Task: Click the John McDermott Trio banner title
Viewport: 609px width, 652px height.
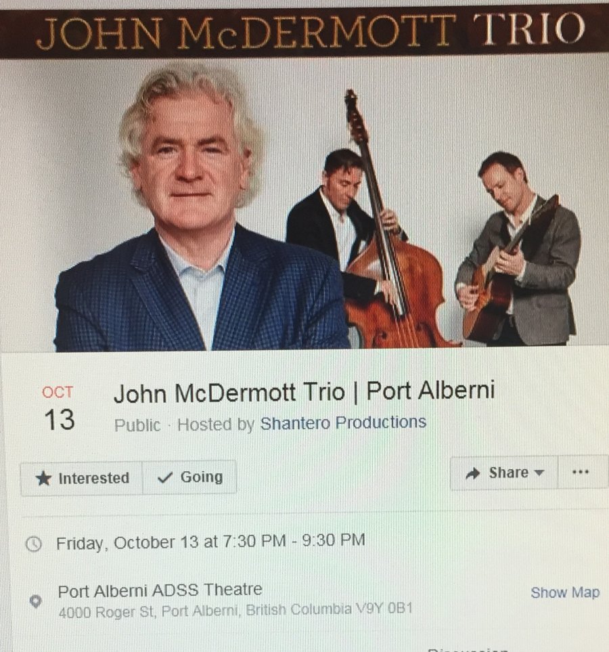Action: (311, 31)
